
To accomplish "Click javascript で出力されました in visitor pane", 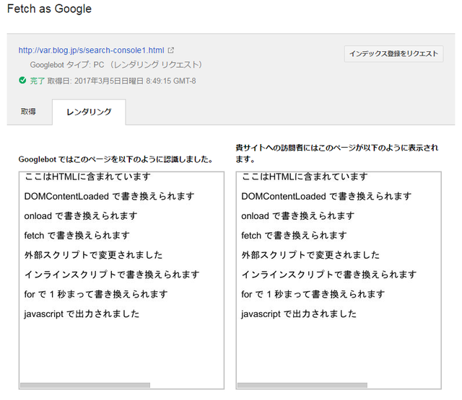I will tap(299, 314).
